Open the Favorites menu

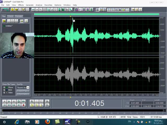[48, 5]
